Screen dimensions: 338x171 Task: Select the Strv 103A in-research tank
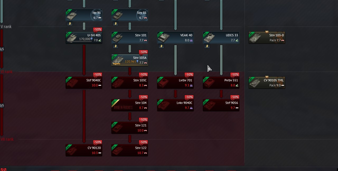(130, 60)
